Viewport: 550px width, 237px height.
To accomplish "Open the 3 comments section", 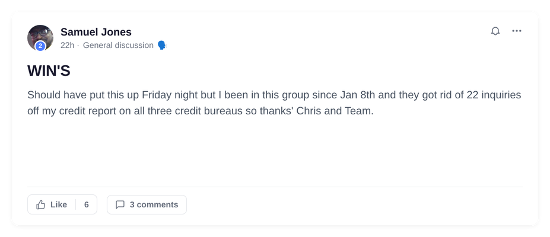I will 147,205.
